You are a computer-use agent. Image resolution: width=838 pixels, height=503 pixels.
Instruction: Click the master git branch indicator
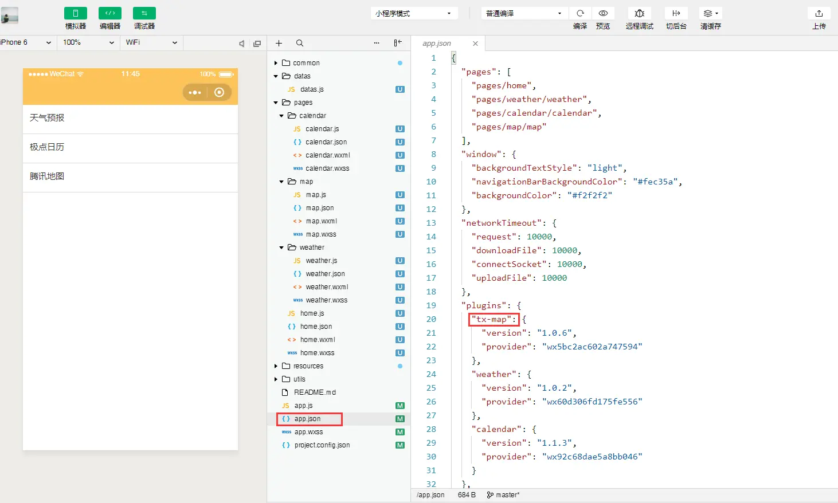pos(503,495)
